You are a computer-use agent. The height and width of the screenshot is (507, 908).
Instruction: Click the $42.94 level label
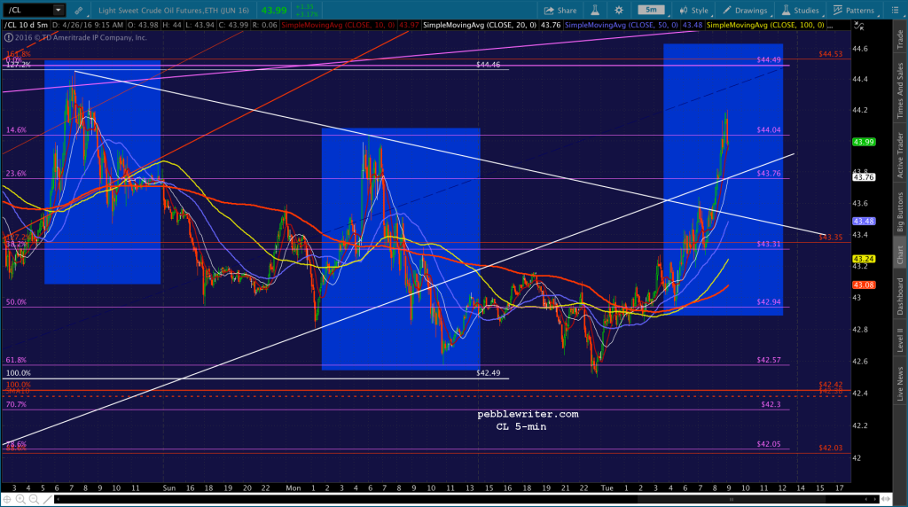point(769,302)
